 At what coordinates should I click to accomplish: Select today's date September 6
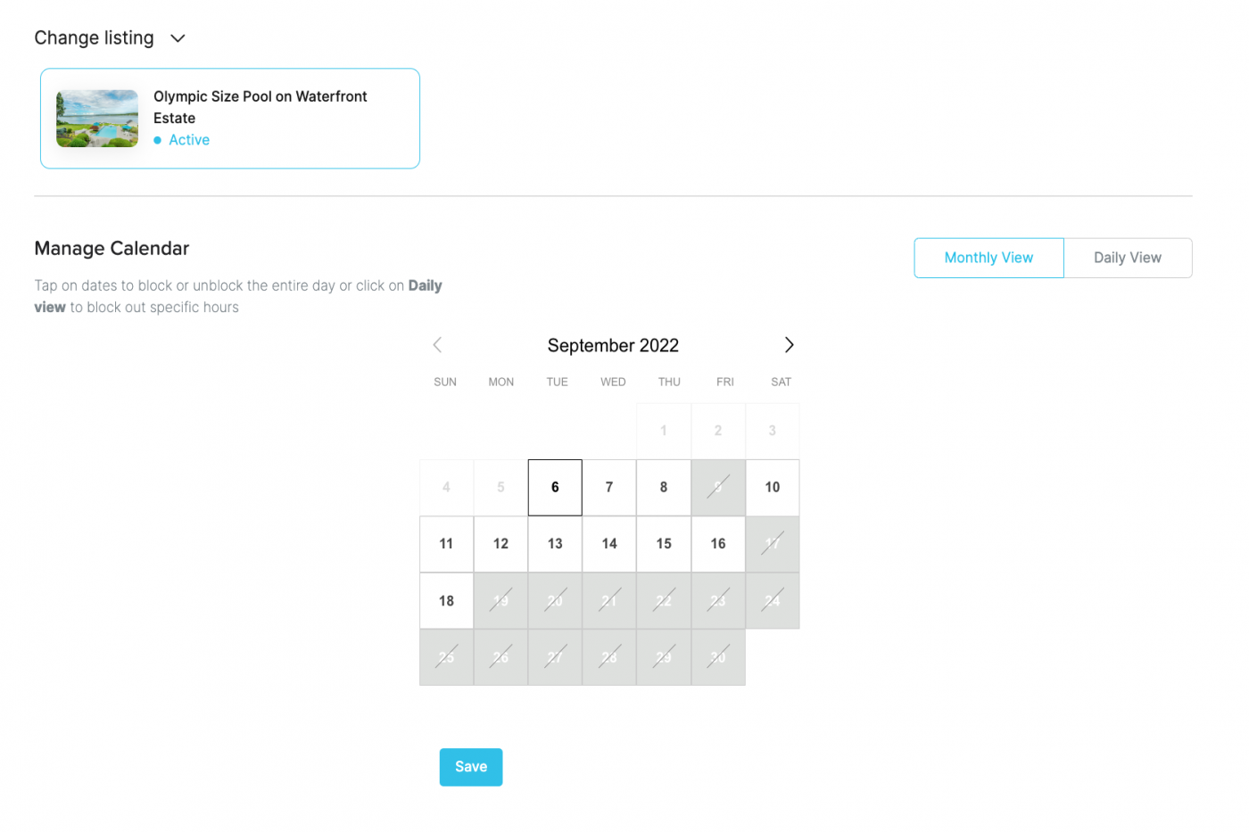pyautogui.click(x=555, y=488)
